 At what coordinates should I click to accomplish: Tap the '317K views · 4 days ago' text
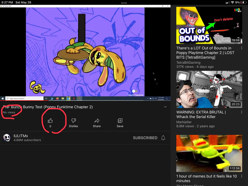point(195,67)
